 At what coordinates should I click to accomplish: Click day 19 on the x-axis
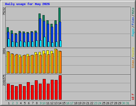tap(80, 103)
